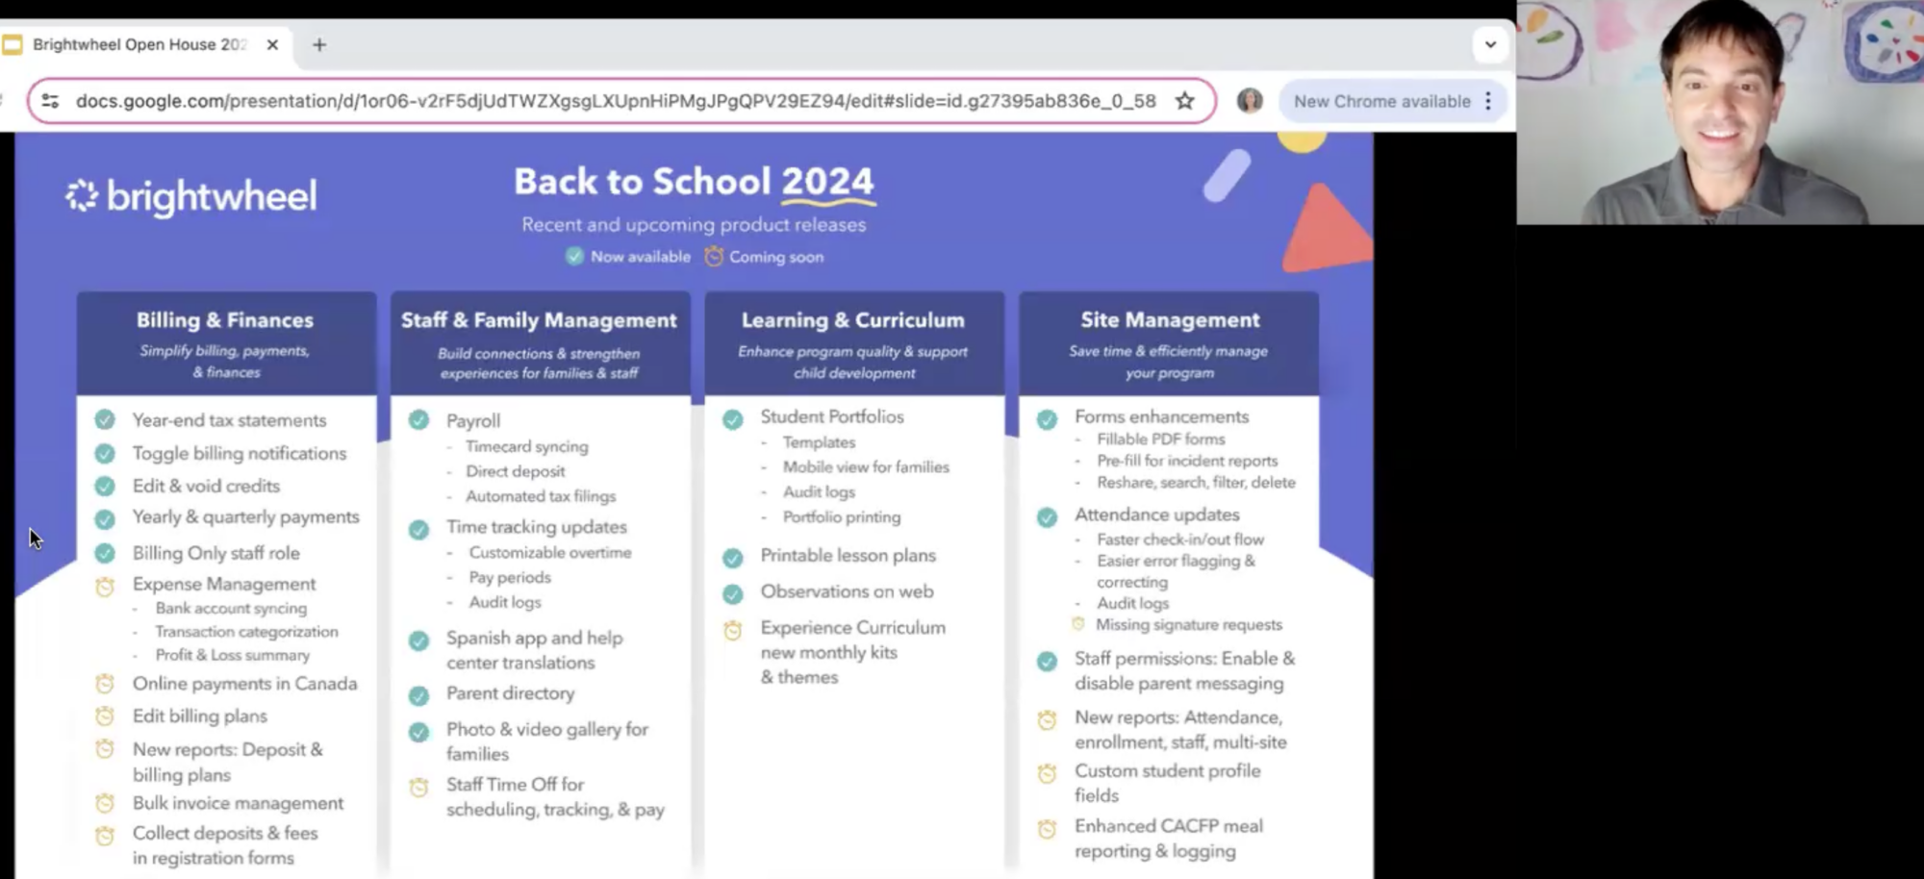Click the checkmark beside Billing Only staff role

[105, 553]
